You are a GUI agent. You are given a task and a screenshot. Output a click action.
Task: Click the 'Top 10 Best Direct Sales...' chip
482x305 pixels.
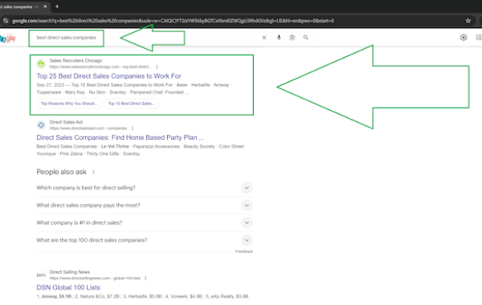tap(131, 104)
